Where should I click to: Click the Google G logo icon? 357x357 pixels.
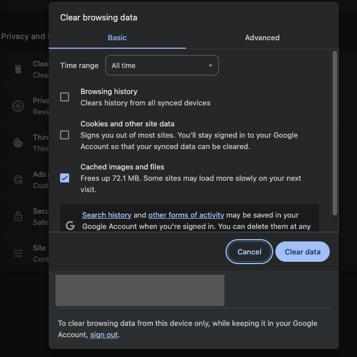pyautogui.click(x=70, y=226)
